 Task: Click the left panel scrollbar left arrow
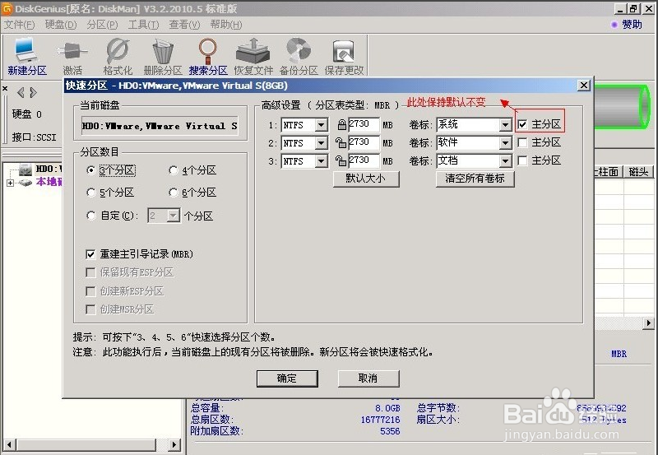point(9,444)
